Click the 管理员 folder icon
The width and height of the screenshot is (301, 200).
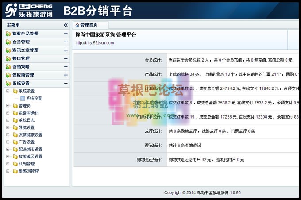(15, 106)
